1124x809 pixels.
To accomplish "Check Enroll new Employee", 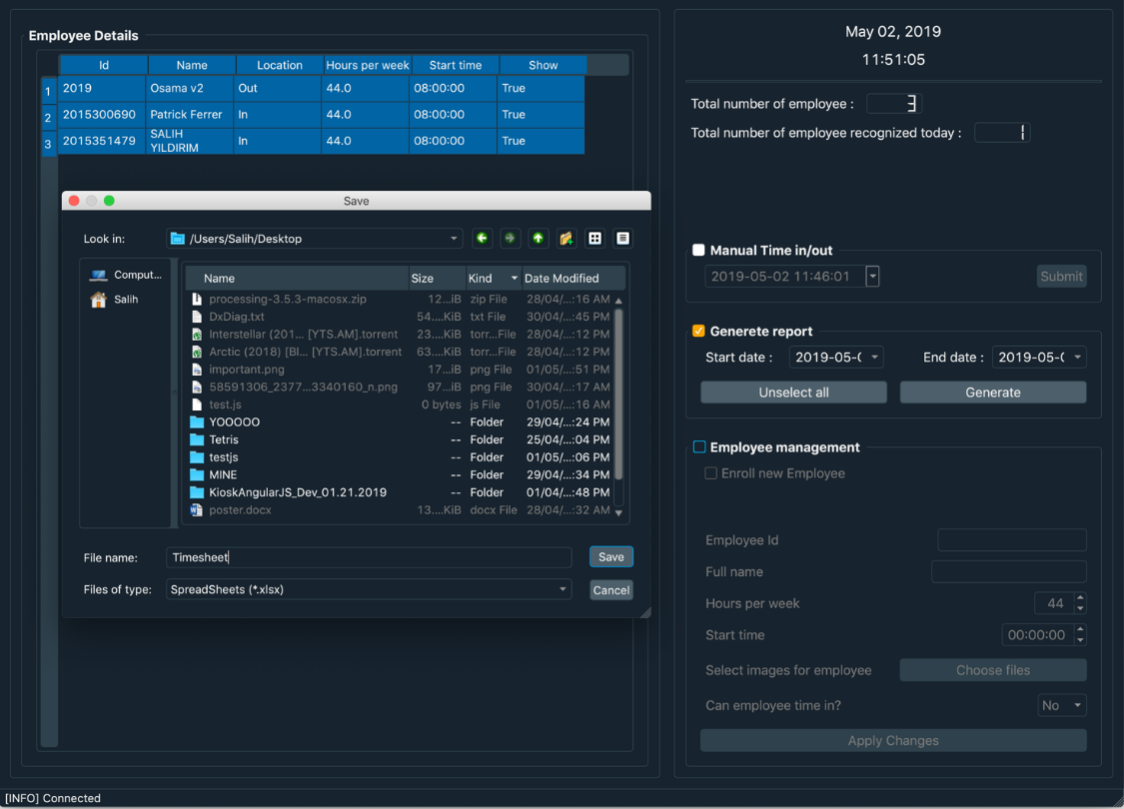I will coord(711,473).
